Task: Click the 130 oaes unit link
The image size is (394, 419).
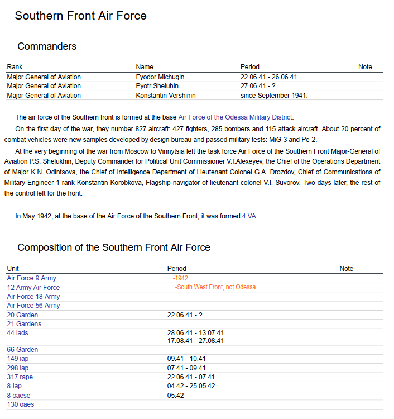Action: (20, 404)
